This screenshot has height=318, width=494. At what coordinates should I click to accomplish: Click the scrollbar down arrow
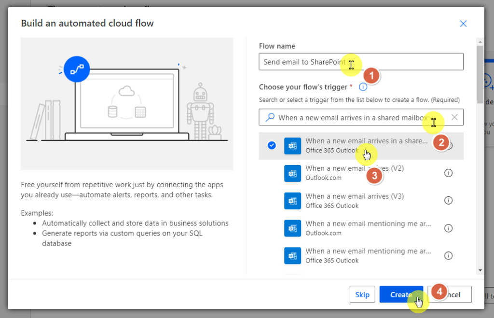(480, 270)
